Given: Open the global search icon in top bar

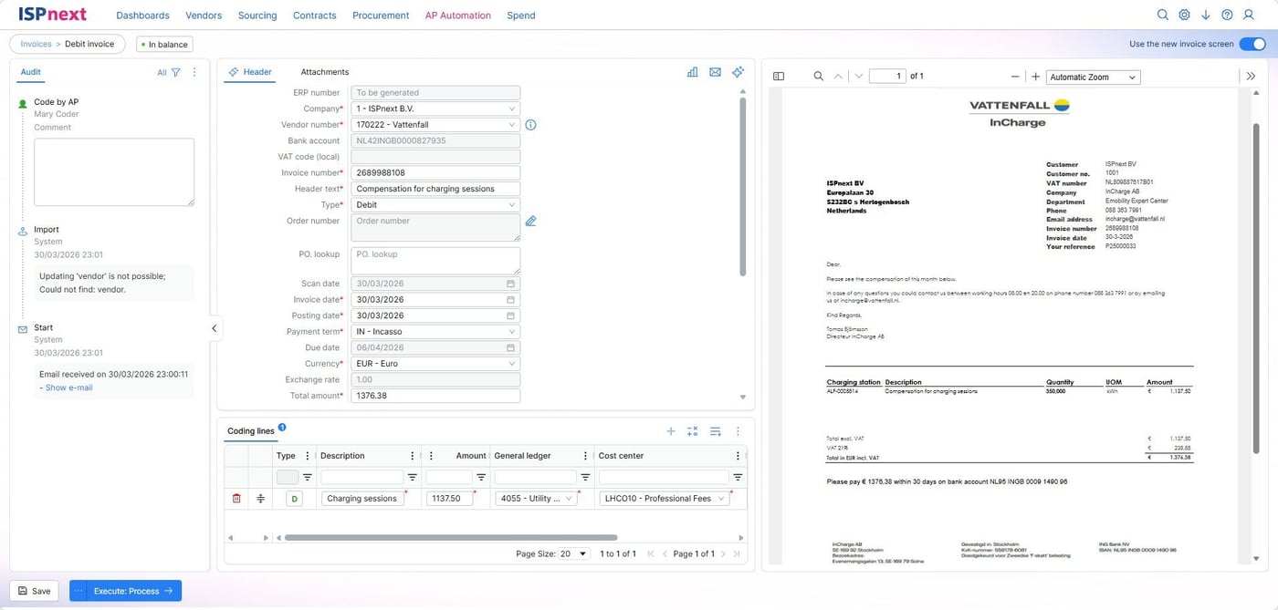Looking at the screenshot, I should point(1162,15).
